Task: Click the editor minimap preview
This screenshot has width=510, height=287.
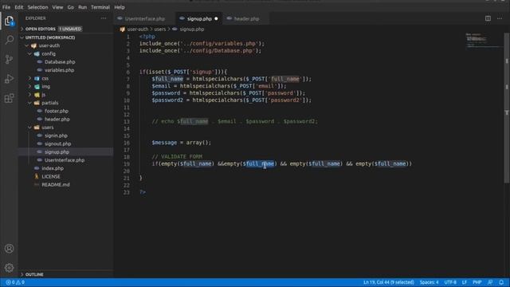Action: (x=484, y=41)
